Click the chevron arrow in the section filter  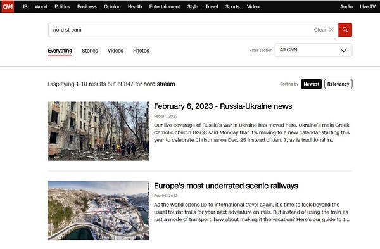343,50
